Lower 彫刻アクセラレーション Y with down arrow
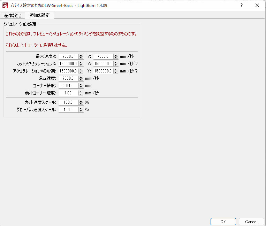Image resolution: width=266 pixels, height=226 pixels. point(116,72)
